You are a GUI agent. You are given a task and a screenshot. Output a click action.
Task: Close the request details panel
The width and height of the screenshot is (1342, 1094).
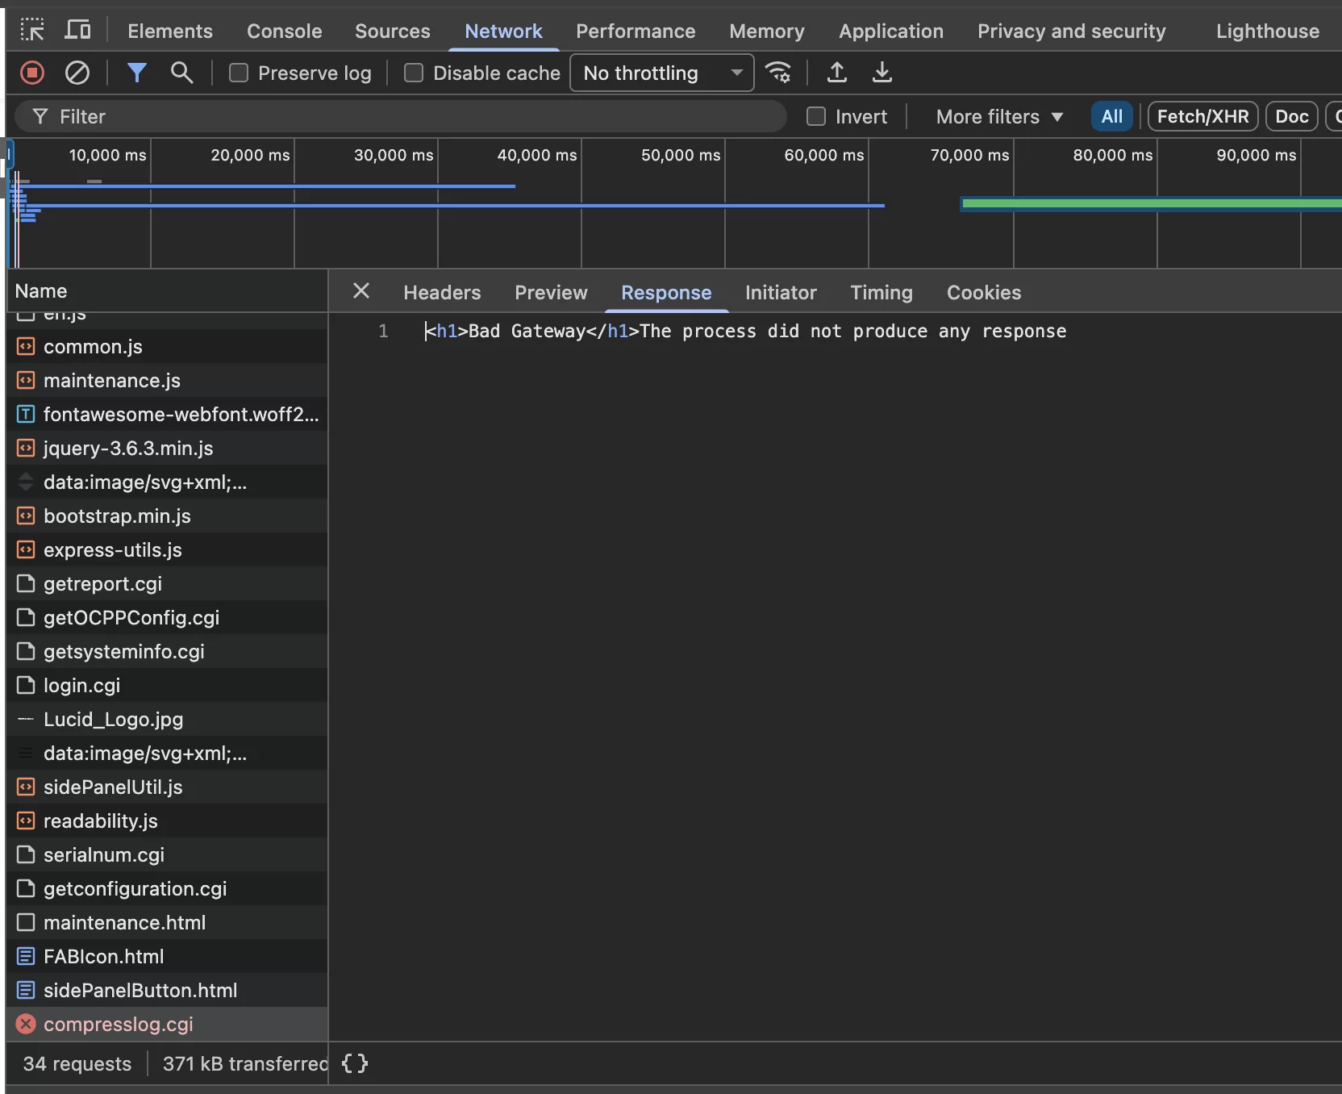(x=361, y=291)
